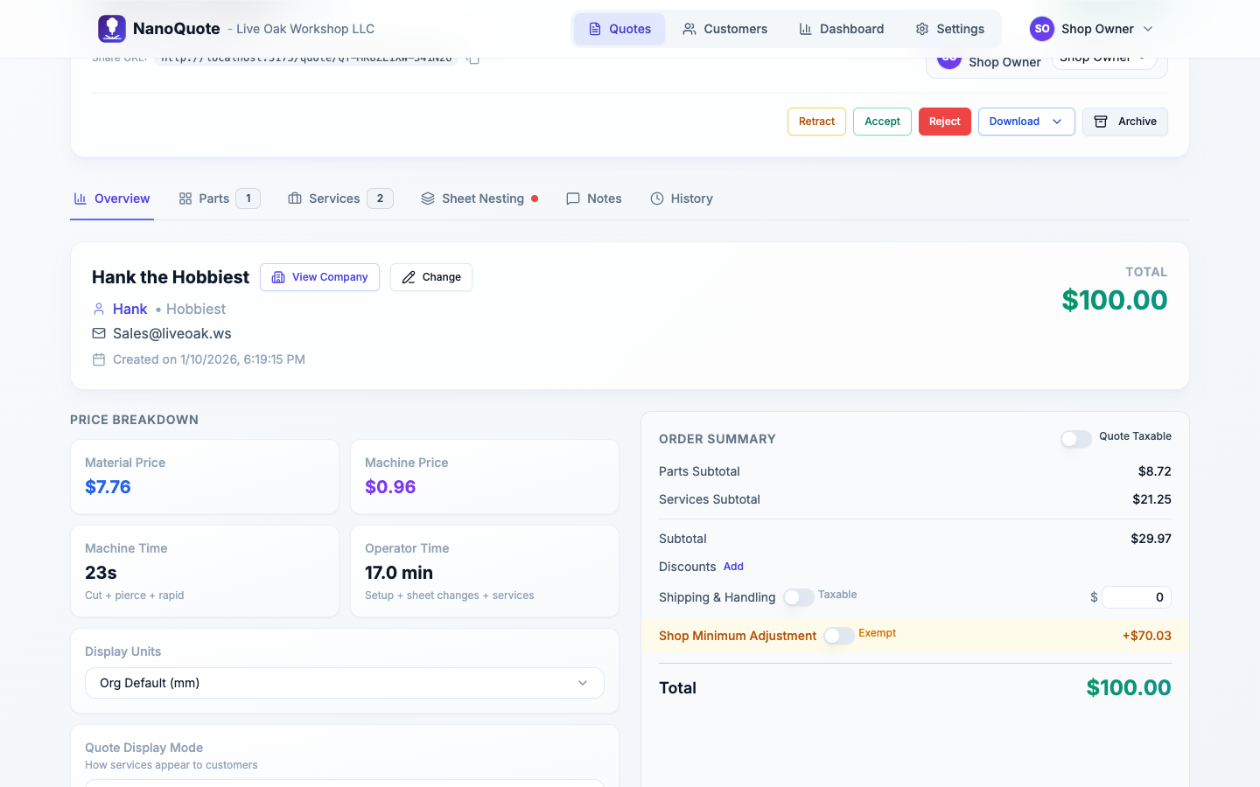Expand the Shop Owner account dropdown
The height and width of the screenshot is (787, 1260).
tap(1149, 28)
